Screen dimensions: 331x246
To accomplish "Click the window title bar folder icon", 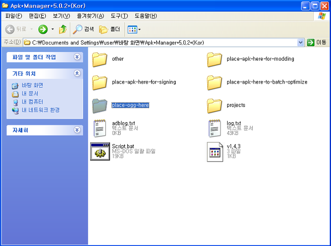I will (5, 6).
